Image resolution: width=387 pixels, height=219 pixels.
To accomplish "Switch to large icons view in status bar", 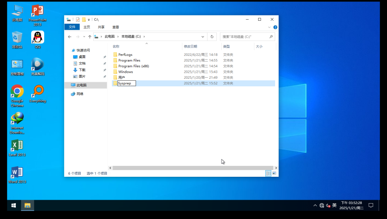I will (274, 173).
